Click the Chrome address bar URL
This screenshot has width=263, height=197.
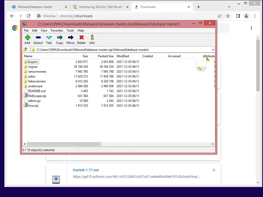[x=76, y=16]
